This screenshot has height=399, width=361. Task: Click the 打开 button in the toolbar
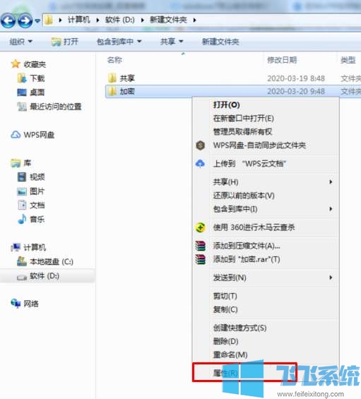(x=65, y=42)
